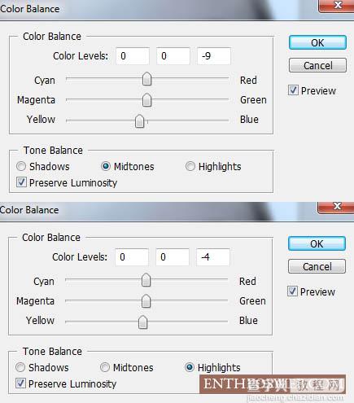Click Yellow-Blue slider handle in the top dialog

[140, 120]
